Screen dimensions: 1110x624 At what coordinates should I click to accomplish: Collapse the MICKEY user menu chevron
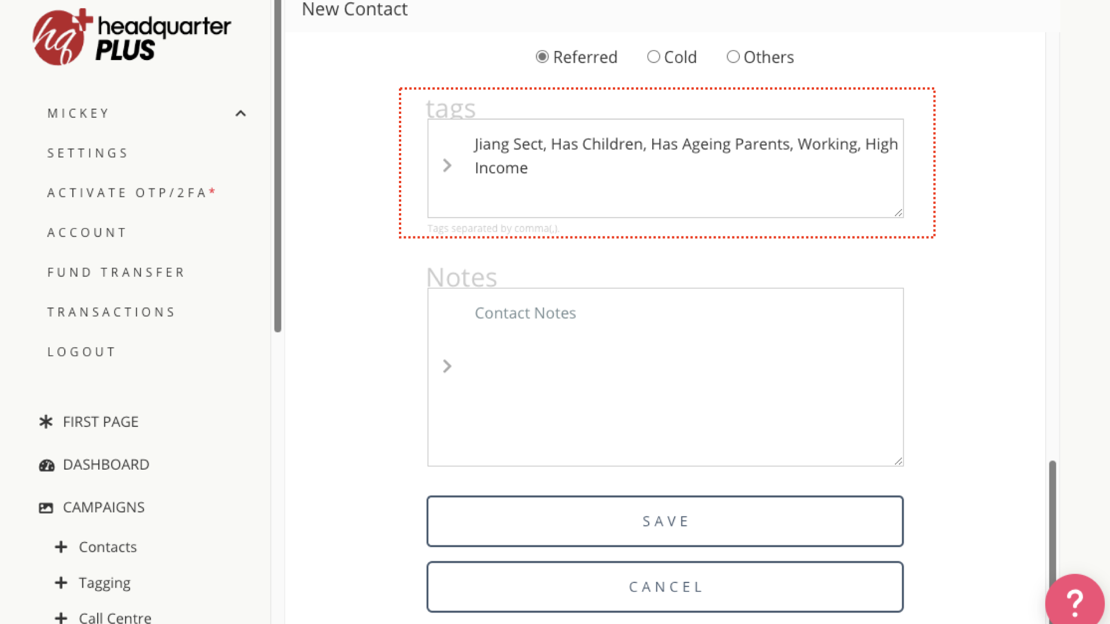(240, 113)
